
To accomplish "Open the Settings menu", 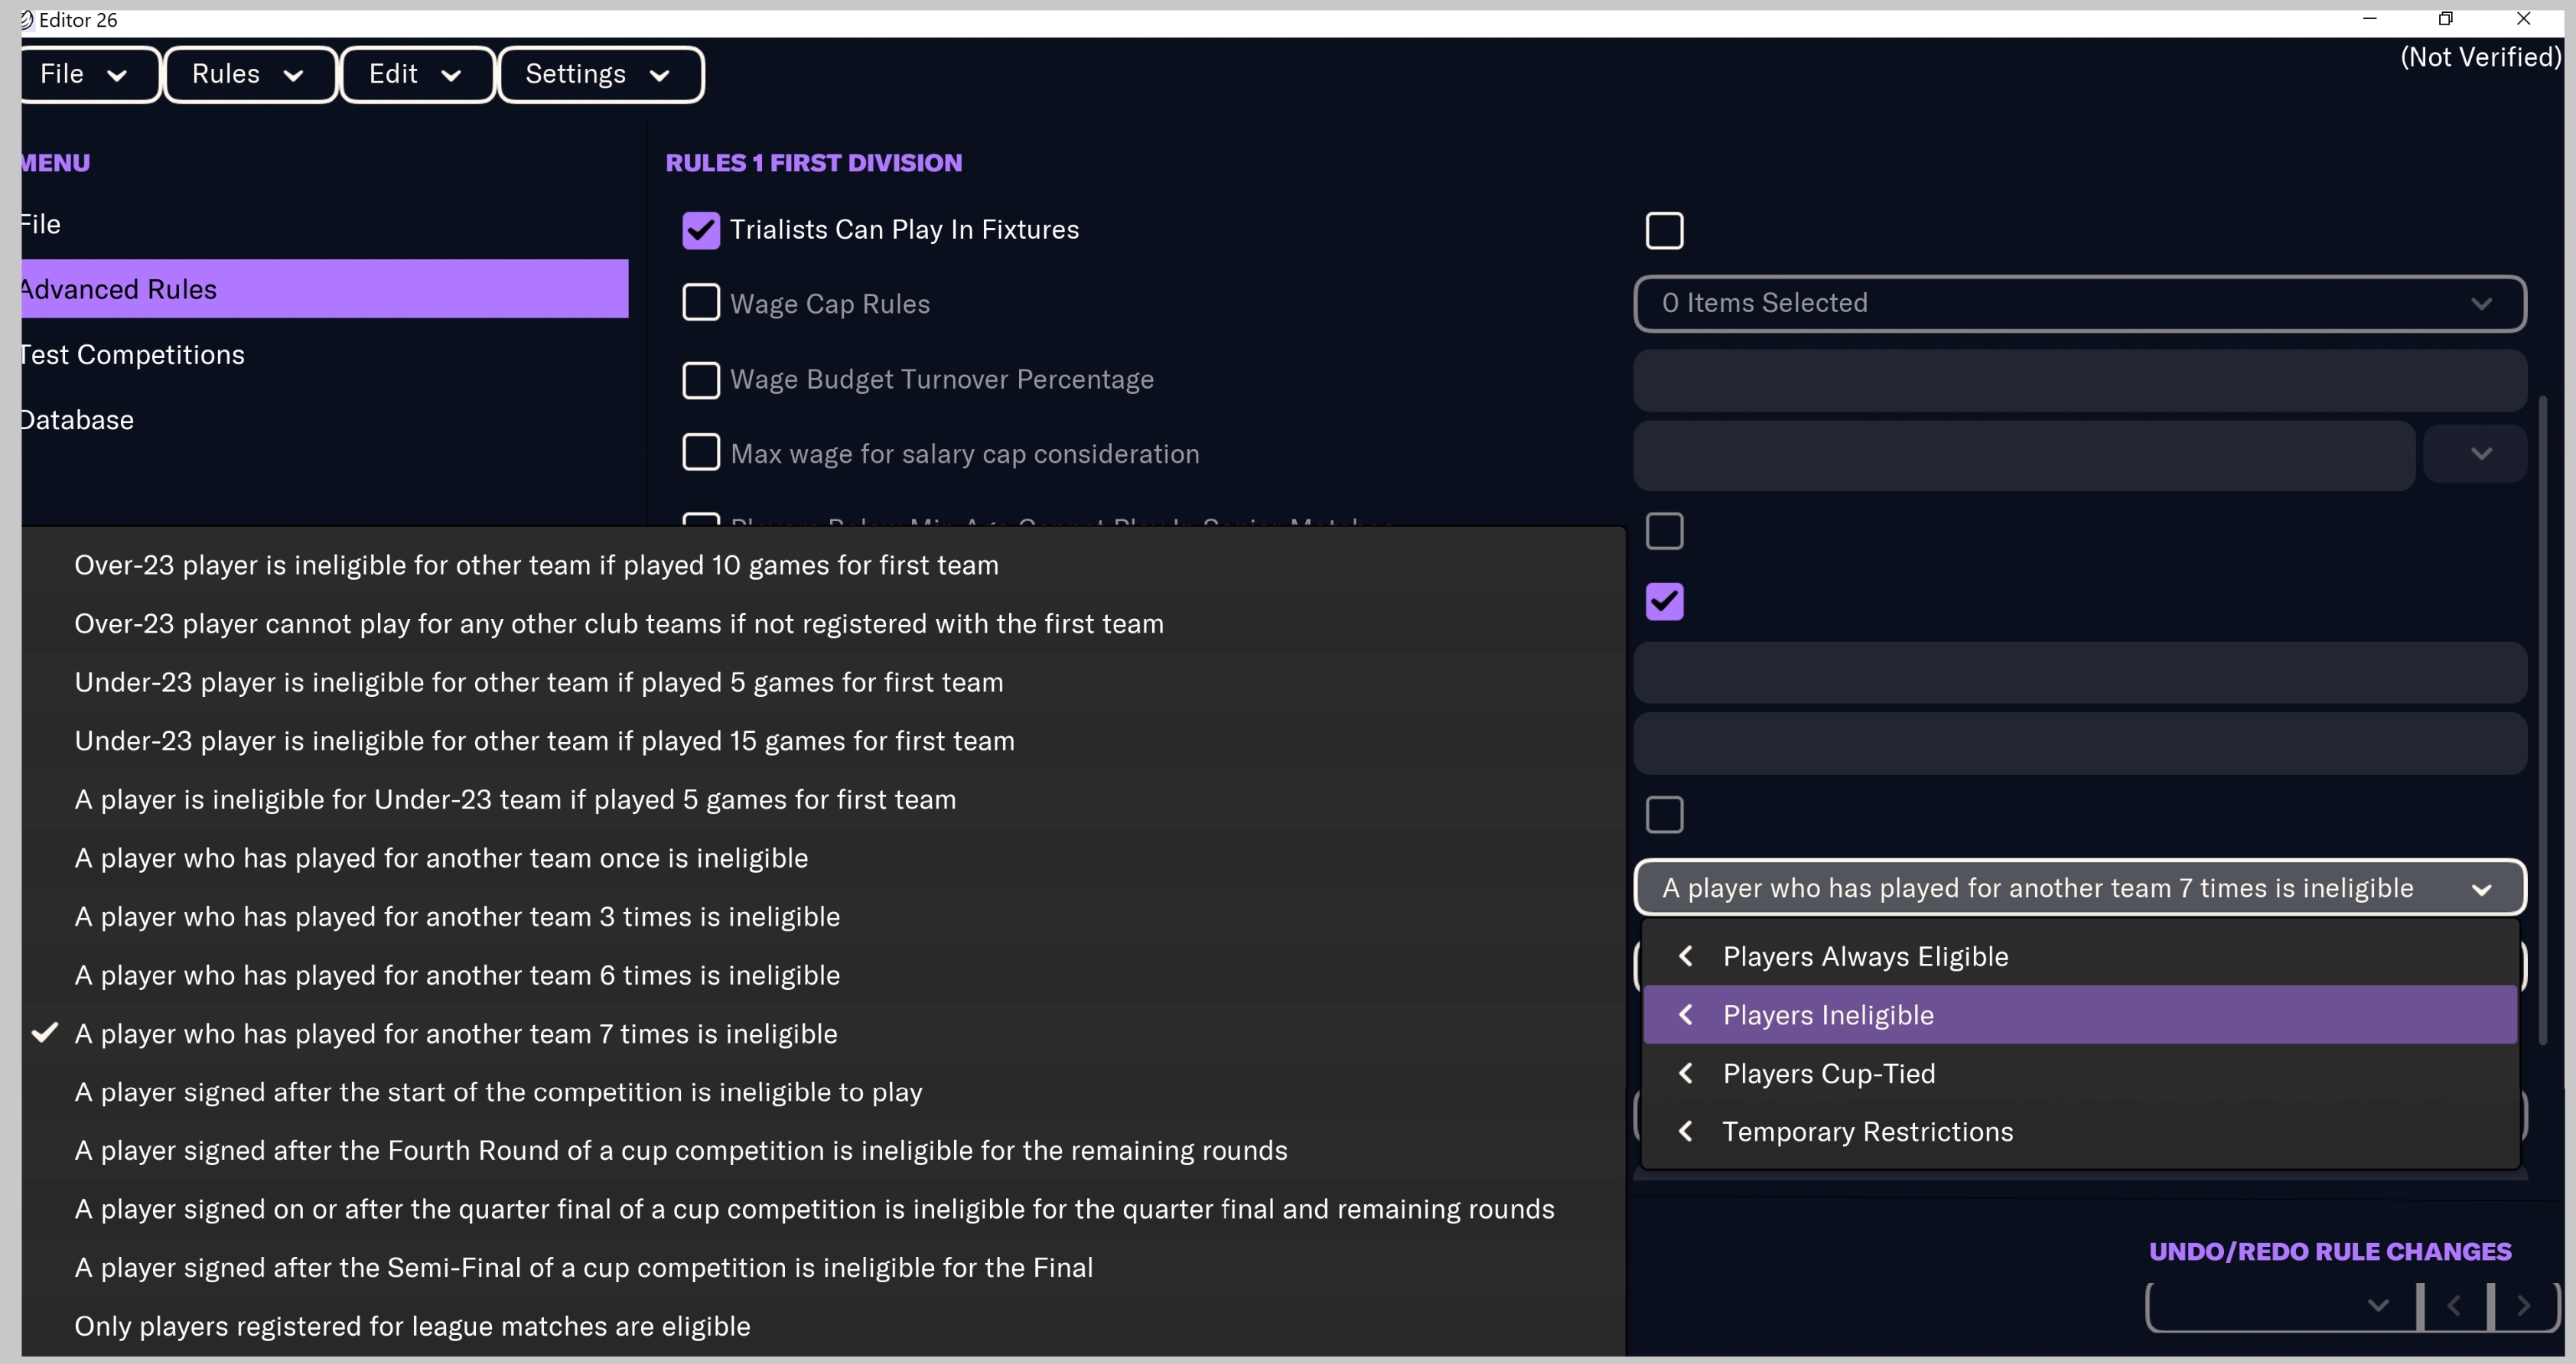I will pos(598,74).
